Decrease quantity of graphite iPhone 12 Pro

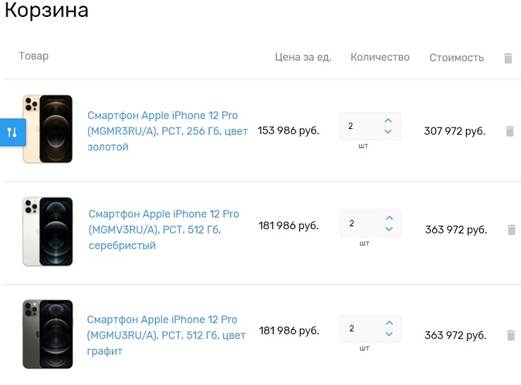[389, 334]
